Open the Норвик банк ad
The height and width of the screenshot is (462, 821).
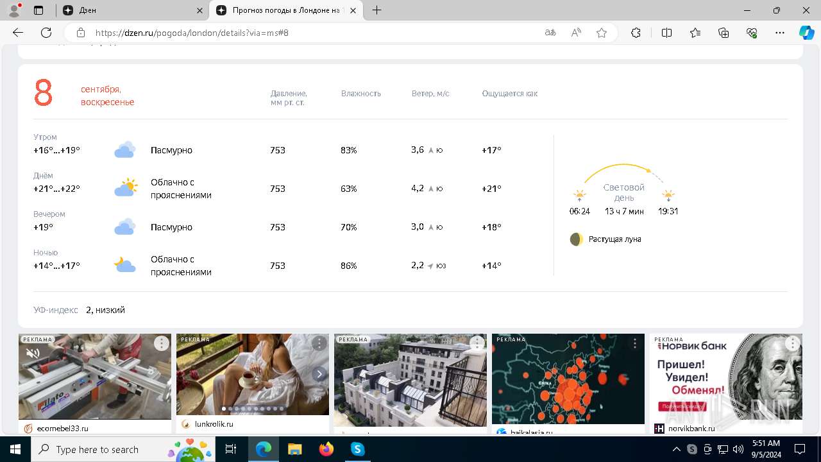coord(726,377)
